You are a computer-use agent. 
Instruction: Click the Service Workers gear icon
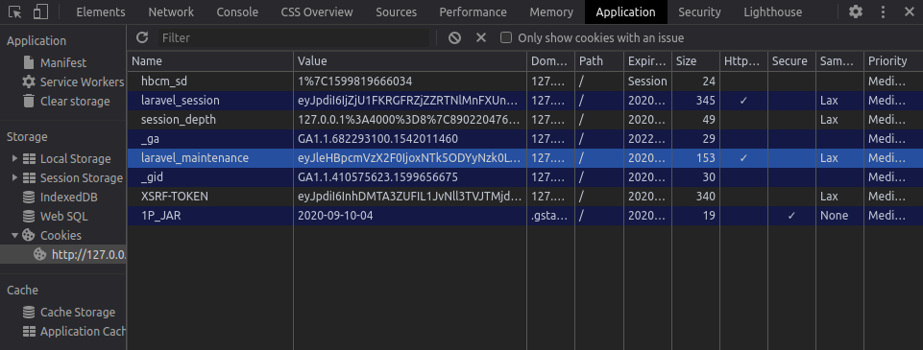tap(28, 82)
